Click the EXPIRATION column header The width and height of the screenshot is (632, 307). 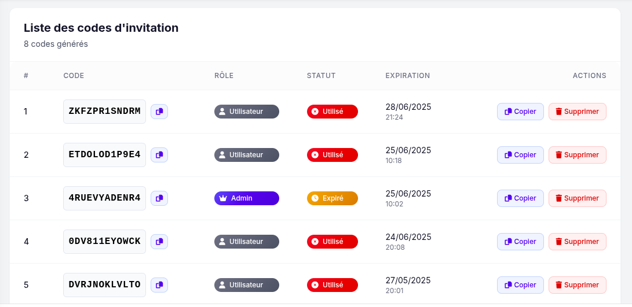click(408, 76)
